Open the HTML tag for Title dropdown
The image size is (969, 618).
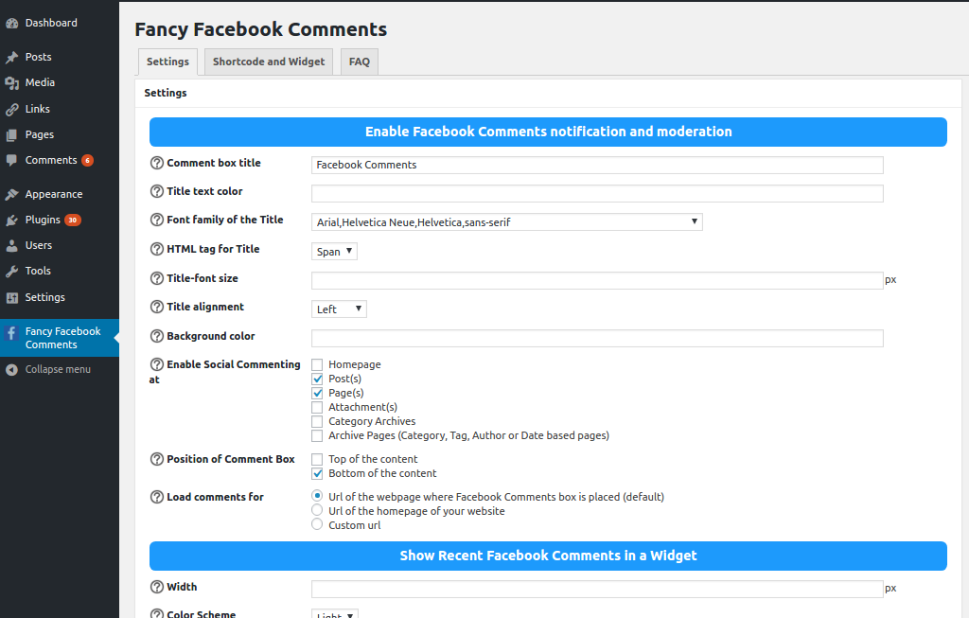[334, 252]
